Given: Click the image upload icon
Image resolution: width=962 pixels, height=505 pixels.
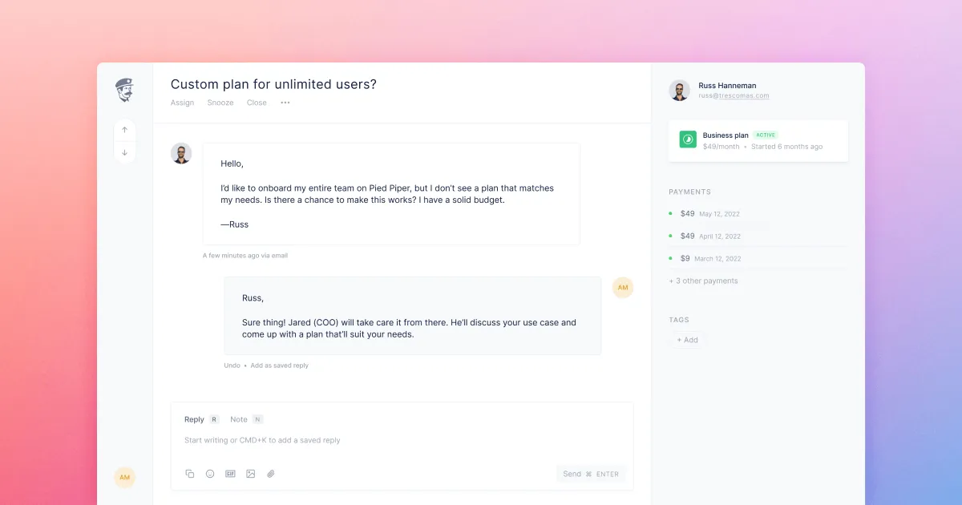Looking at the screenshot, I should (251, 474).
